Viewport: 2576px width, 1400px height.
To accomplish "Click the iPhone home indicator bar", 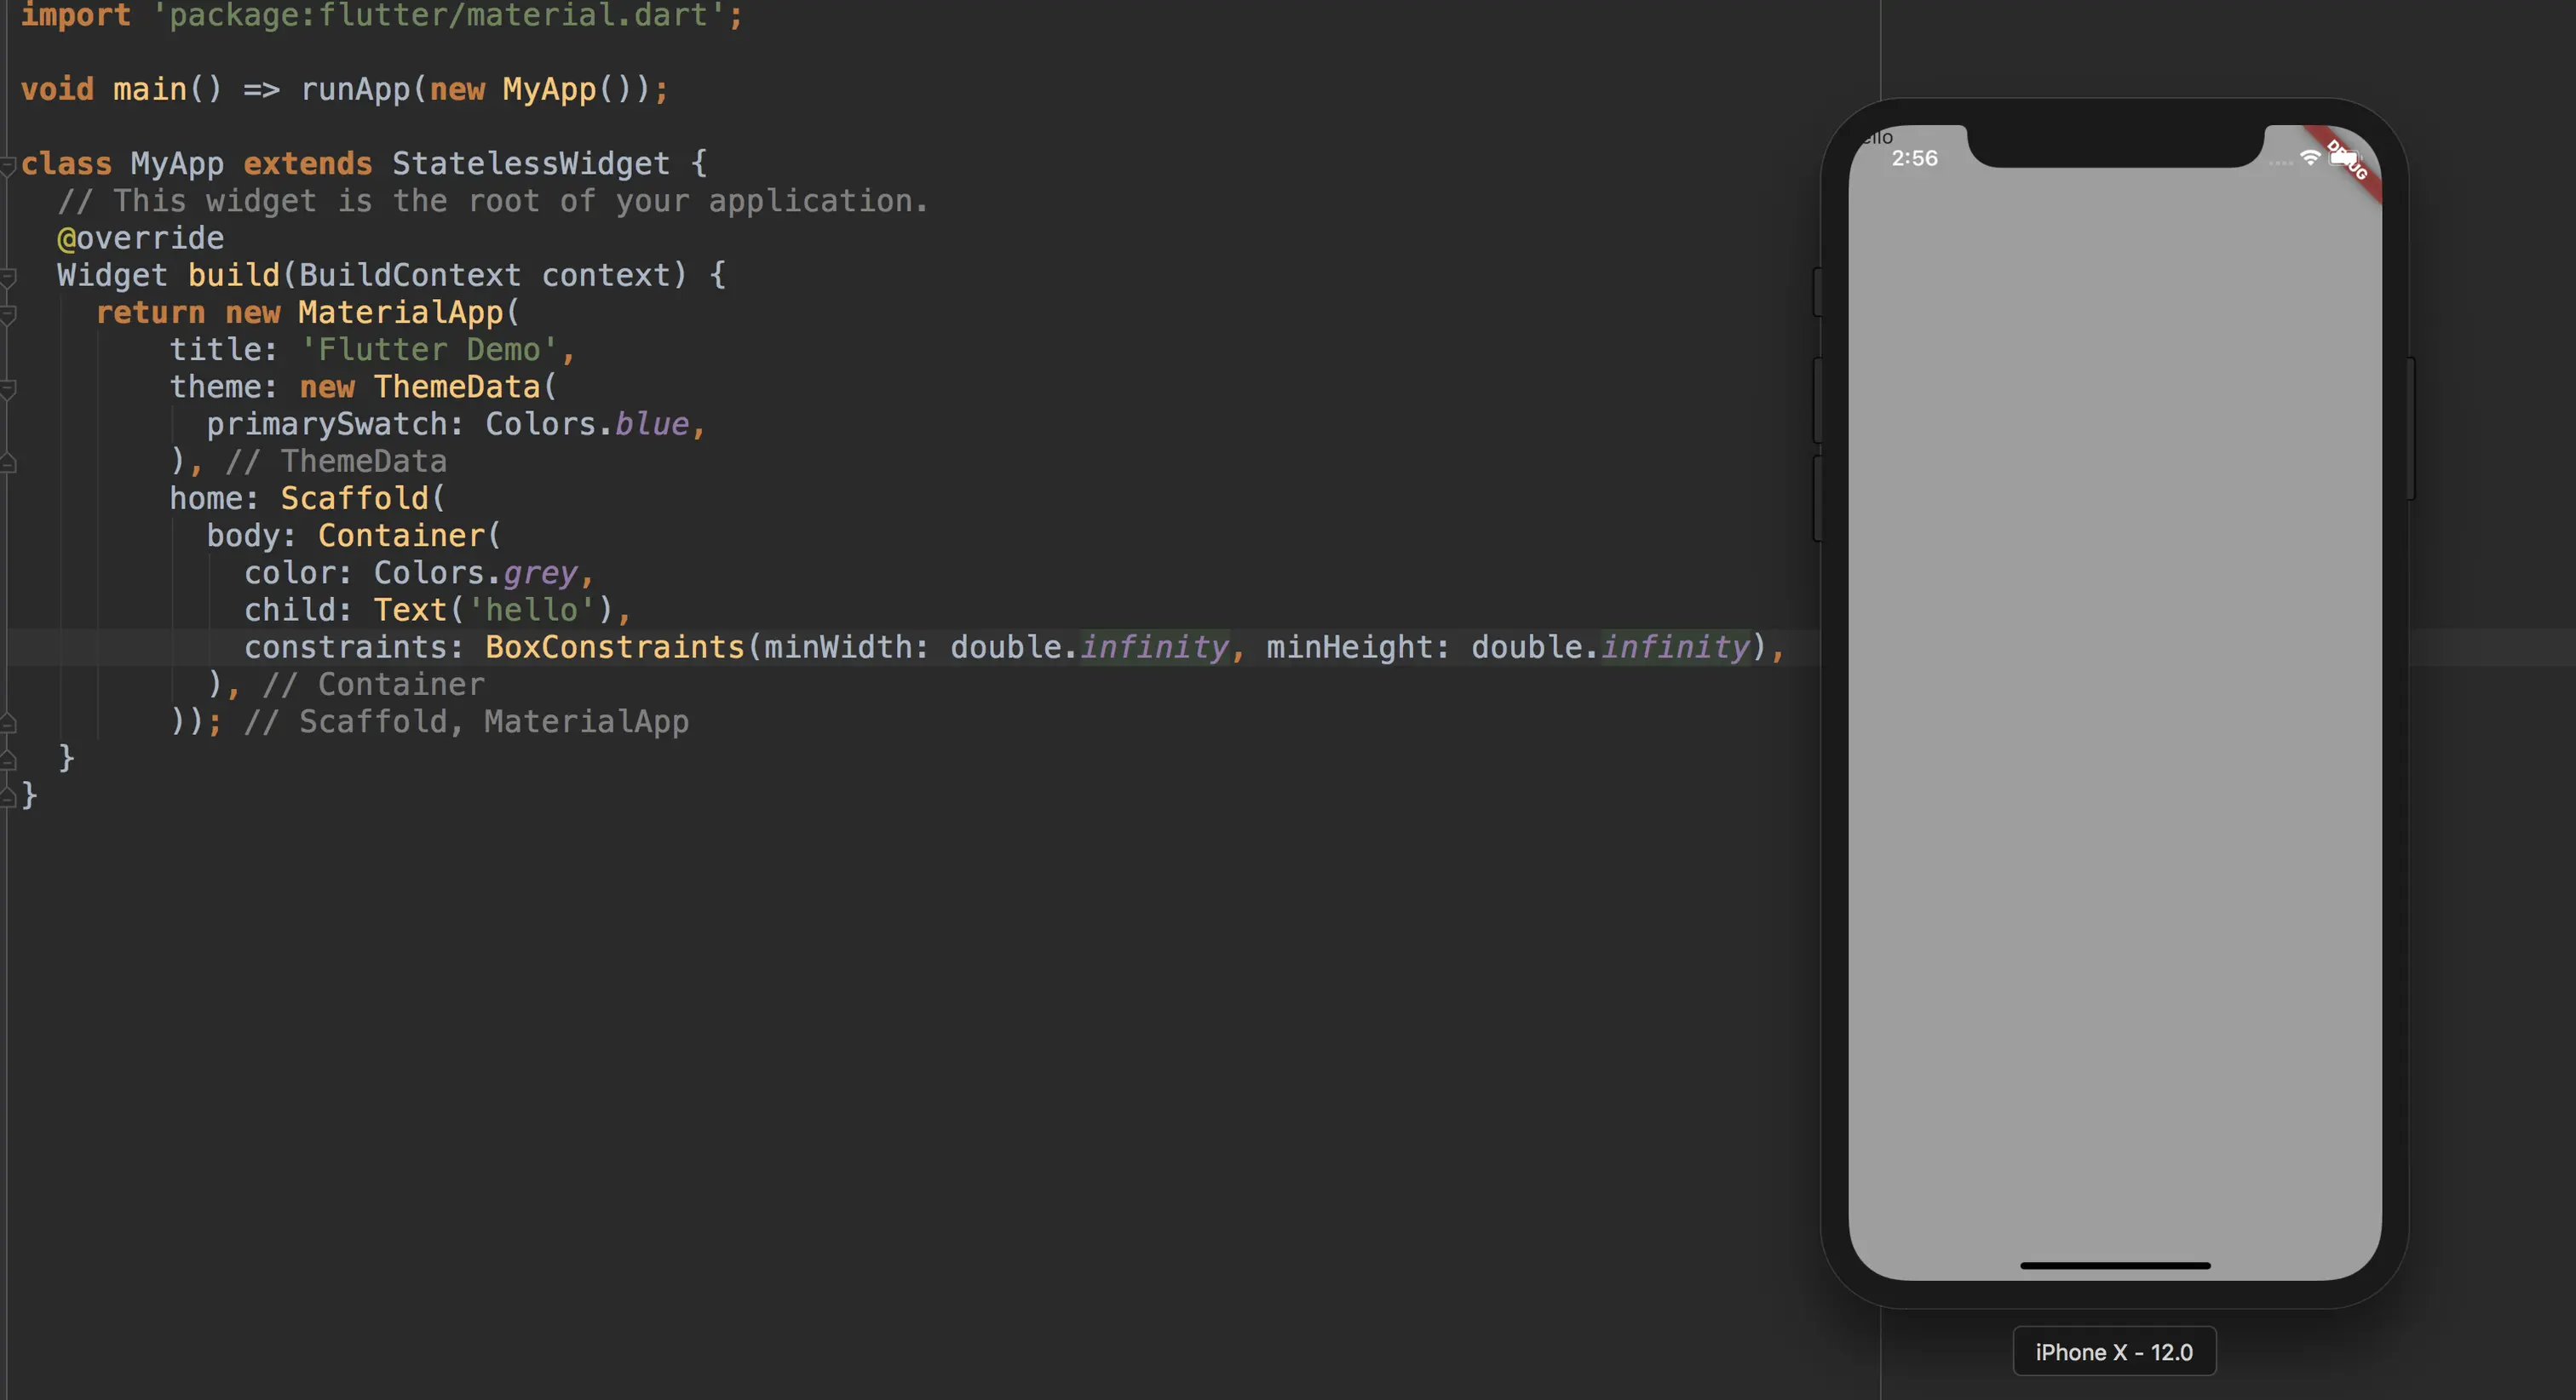I will tap(2114, 1266).
